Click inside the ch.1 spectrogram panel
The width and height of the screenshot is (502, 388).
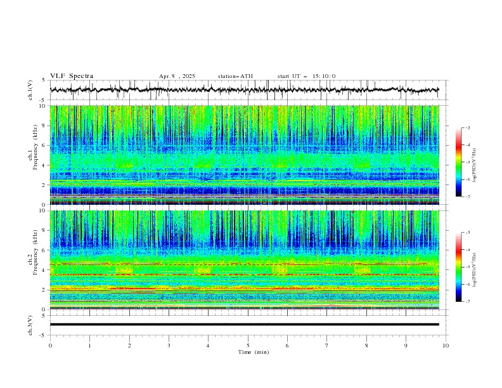[244, 155]
